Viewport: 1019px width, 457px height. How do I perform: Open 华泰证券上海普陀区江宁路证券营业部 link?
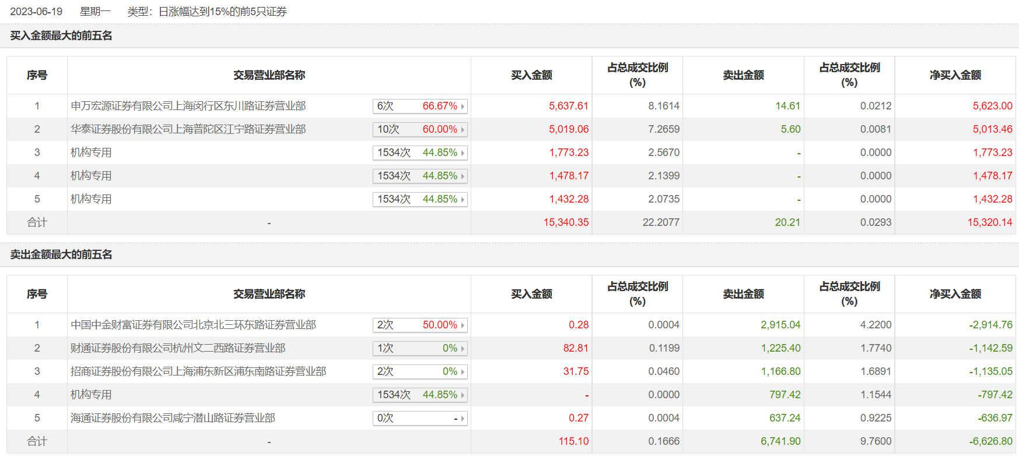click(x=188, y=129)
